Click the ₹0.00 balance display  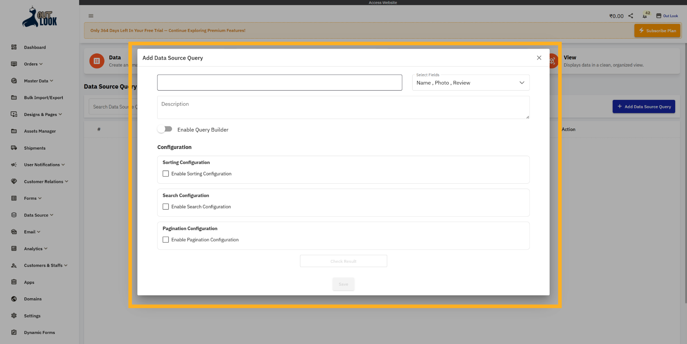pyautogui.click(x=616, y=16)
